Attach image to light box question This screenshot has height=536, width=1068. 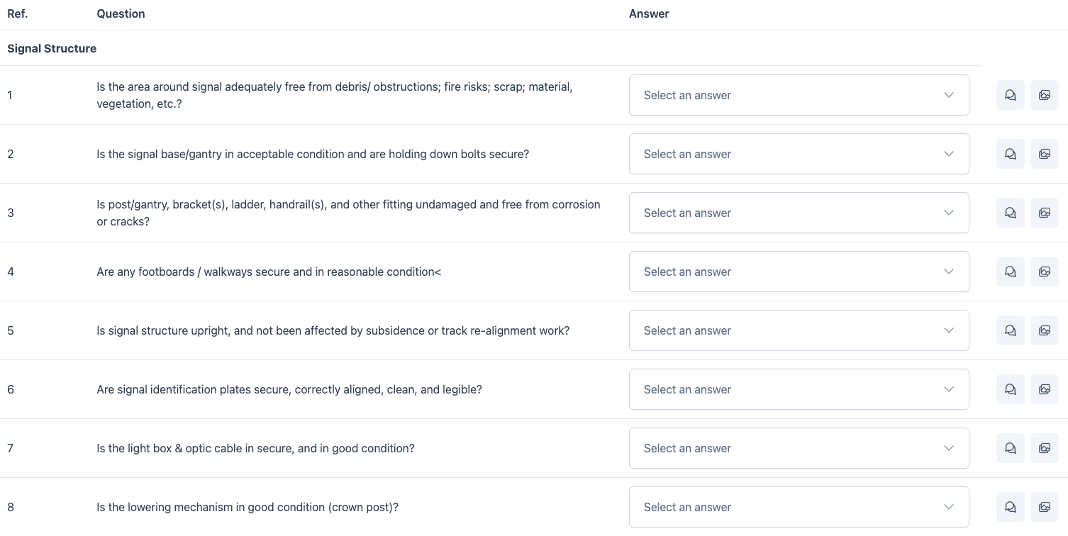(x=1044, y=448)
